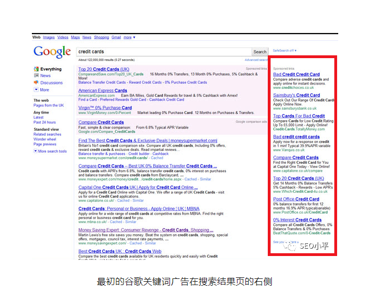The height and width of the screenshot is (289, 374).
Task: Open Google 'Compare Credit Cards' comparison ad
Action: [x=101, y=122]
